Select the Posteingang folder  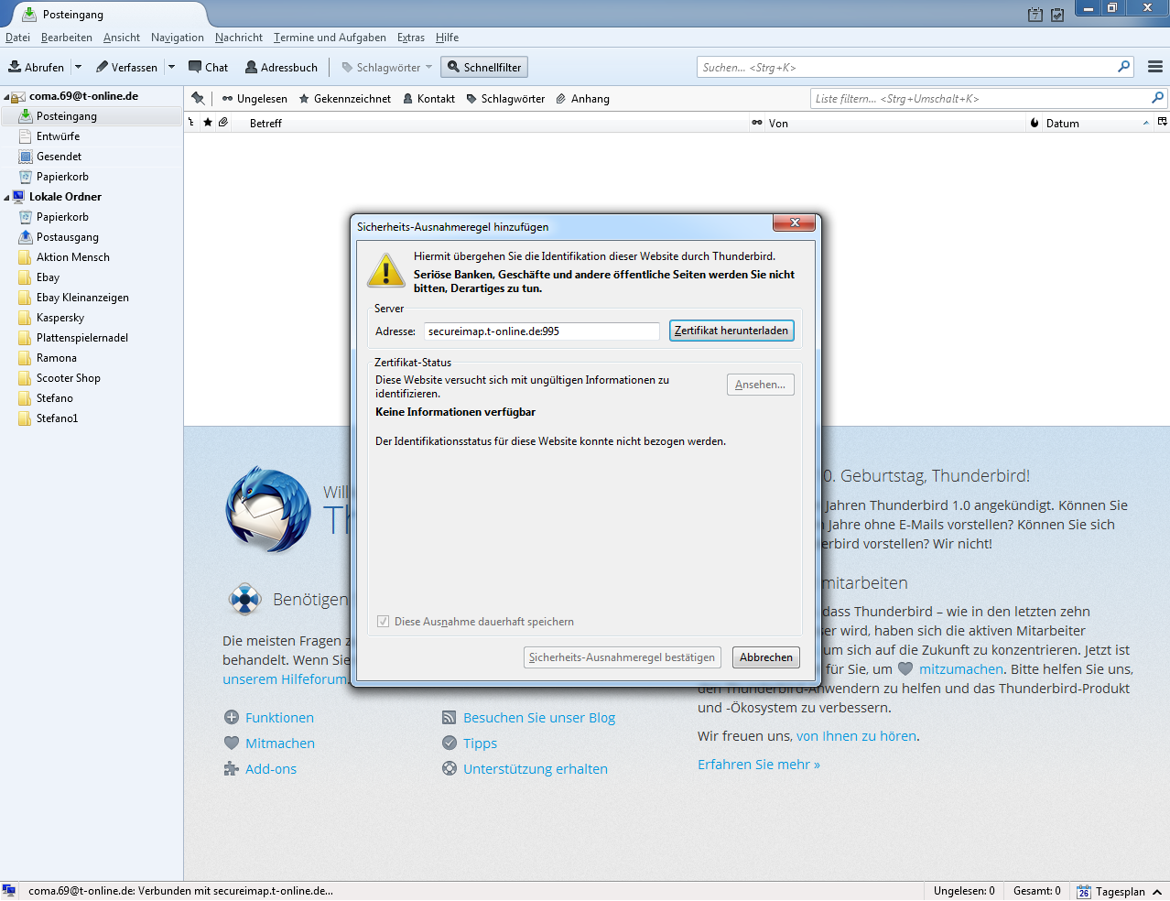pyautogui.click(x=92, y=116)
